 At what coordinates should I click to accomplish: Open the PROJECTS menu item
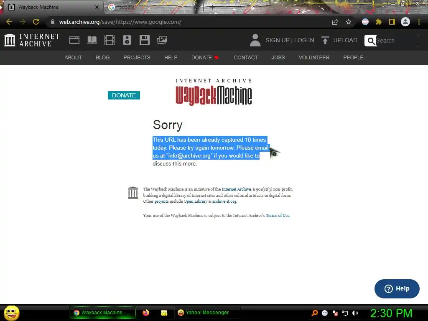pos(137,58)
